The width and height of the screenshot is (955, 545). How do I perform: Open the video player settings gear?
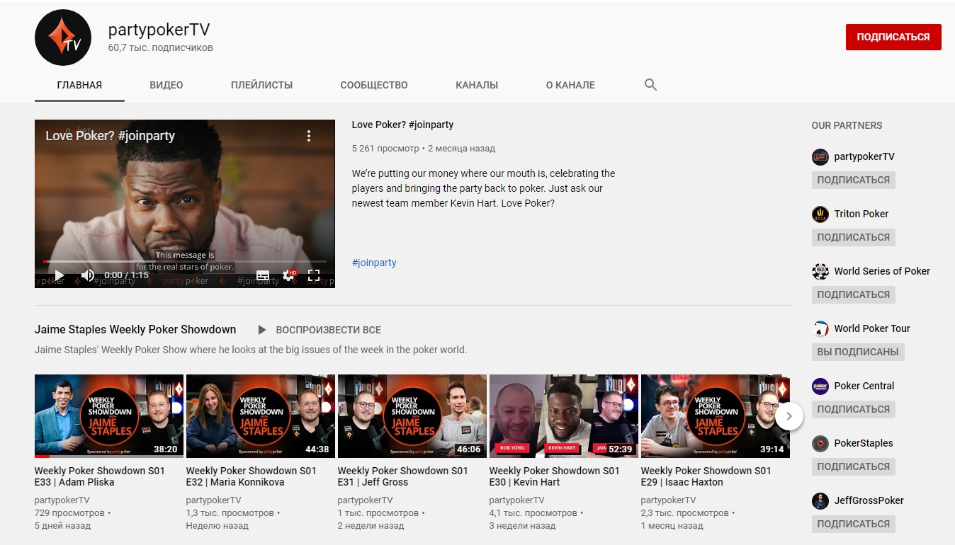coord(289,275)
